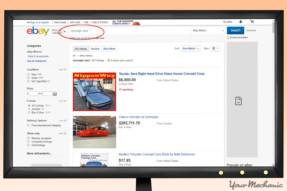Click the price range go arrow button
Screen dimensions: 287x191
55,94
